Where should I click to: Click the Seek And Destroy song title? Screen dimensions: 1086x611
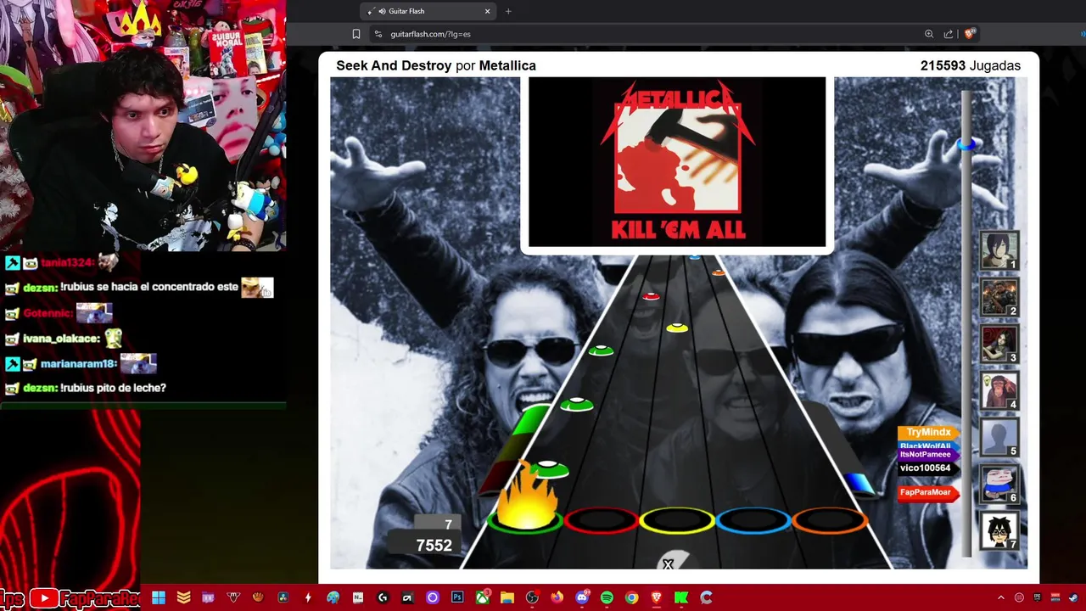click(394, 65)
